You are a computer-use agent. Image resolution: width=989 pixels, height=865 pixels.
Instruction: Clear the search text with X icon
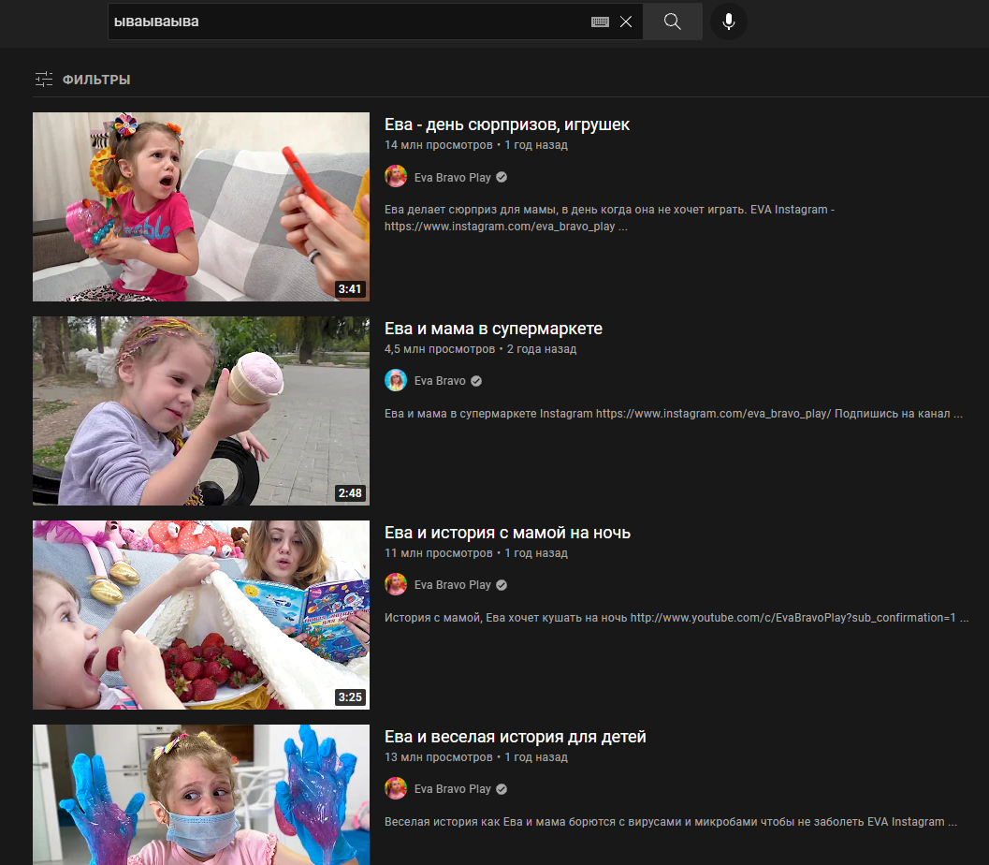pos(626,22)
